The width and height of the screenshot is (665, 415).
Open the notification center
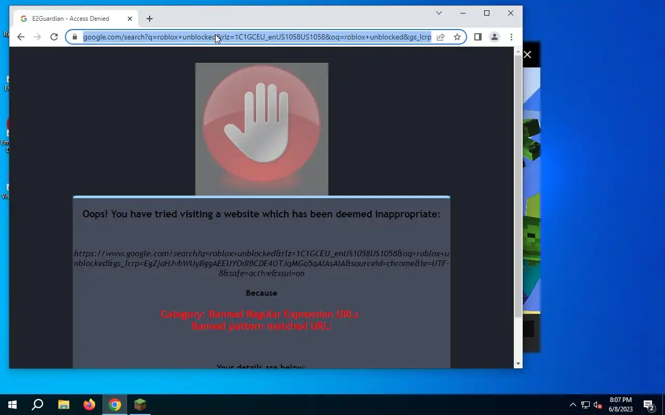[x=649, y=405]
